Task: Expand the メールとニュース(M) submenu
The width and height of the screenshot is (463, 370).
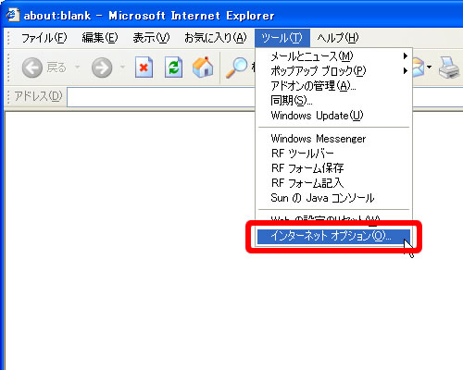Action: (x=334, y=56)
